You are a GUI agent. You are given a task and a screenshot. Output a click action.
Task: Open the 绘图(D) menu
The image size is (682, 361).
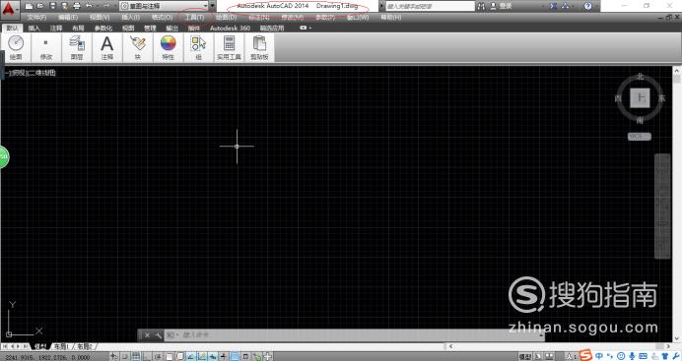click(226, 18)
